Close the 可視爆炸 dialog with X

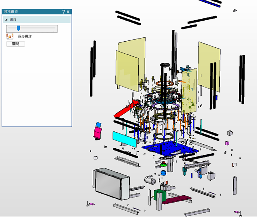(68, 12)
